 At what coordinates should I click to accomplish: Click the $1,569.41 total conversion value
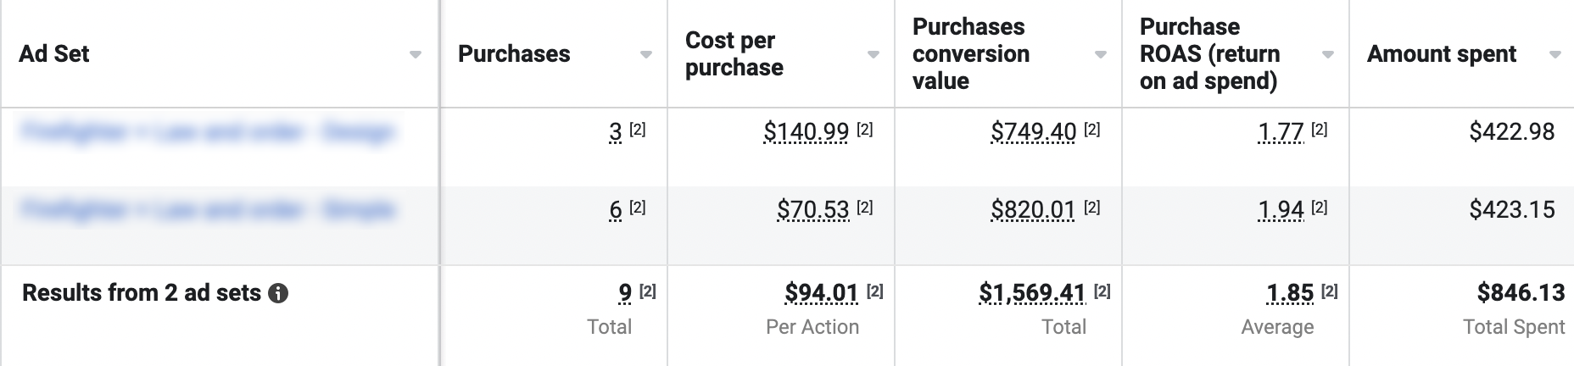pos(1032,293)
